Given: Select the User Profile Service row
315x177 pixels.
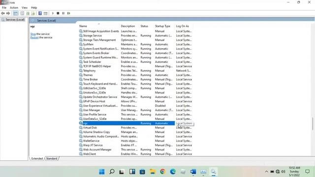Looking at the screenshot, I should click(136, 115).
